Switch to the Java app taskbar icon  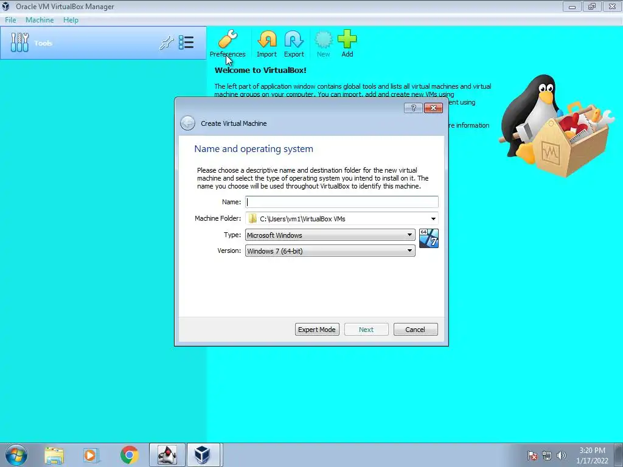(167, 455)
